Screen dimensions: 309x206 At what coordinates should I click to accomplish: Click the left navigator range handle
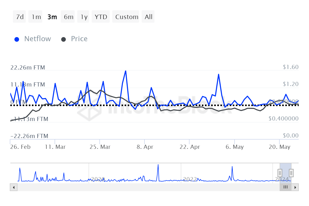click(x=280, y=172)
